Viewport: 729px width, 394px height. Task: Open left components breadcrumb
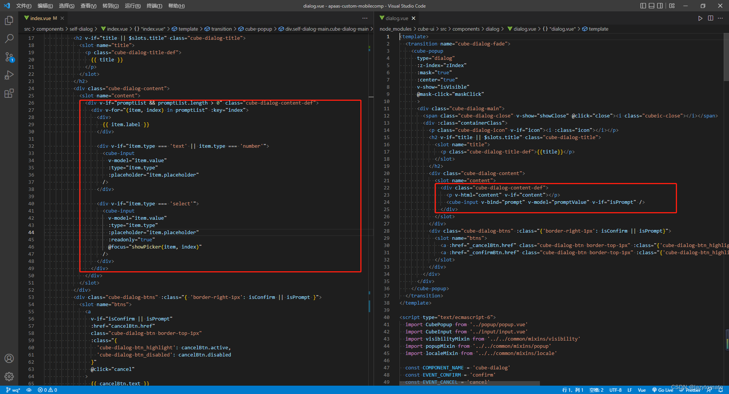coord(50,29)
